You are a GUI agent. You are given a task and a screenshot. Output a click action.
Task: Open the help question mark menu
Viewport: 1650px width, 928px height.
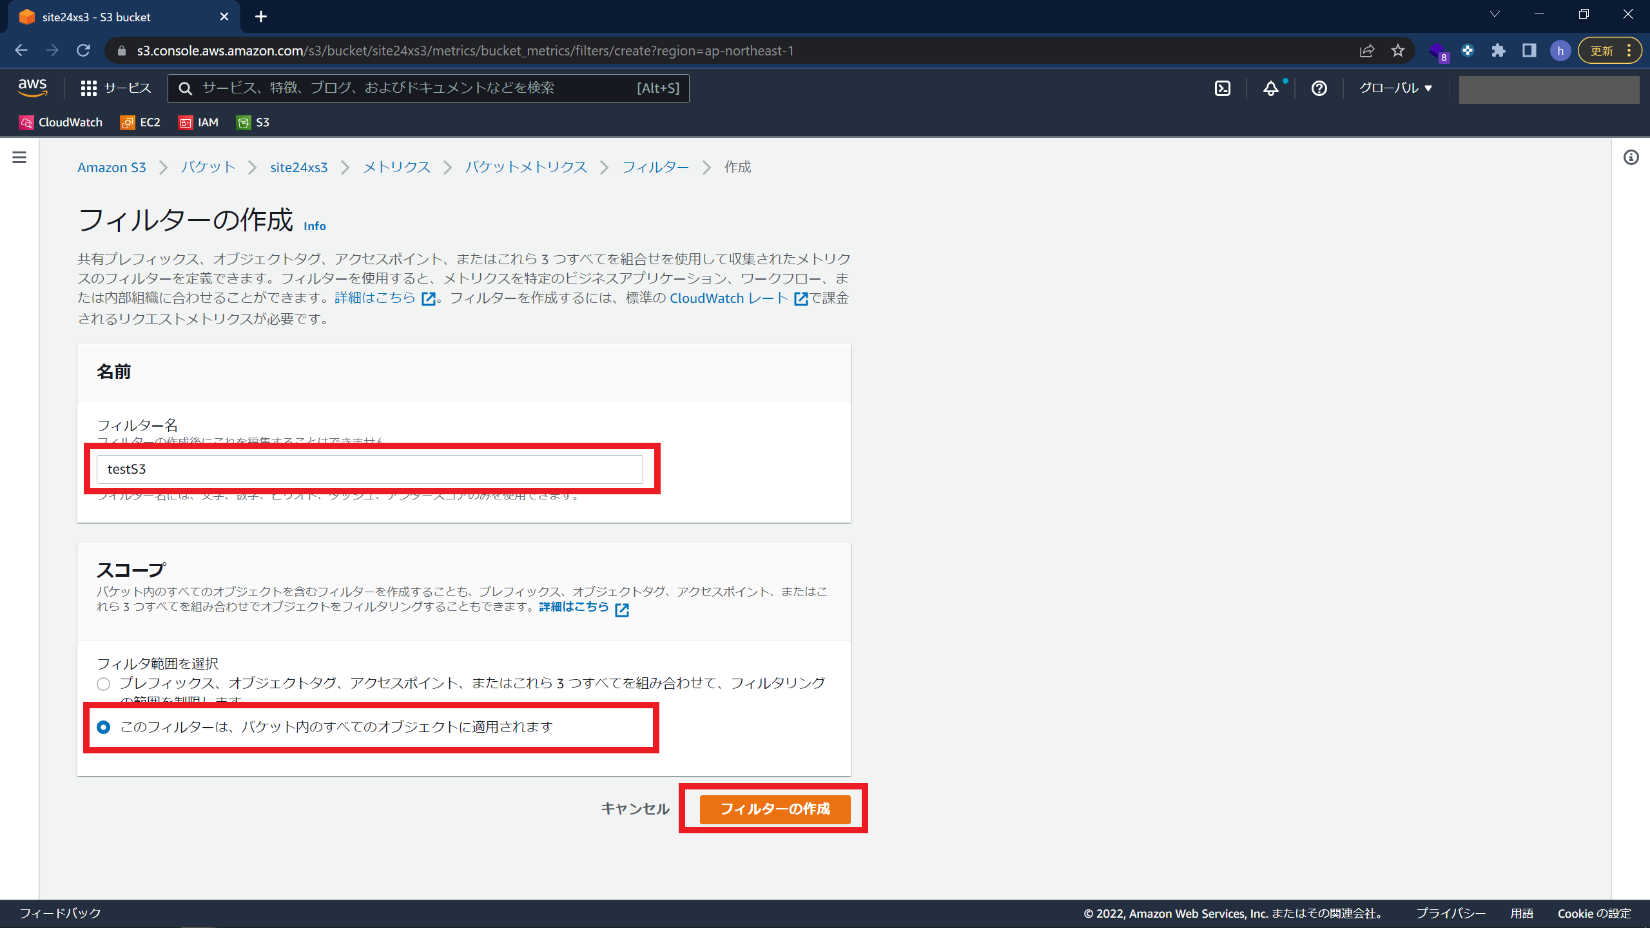pyautogui.click(x=1319, y=88)
